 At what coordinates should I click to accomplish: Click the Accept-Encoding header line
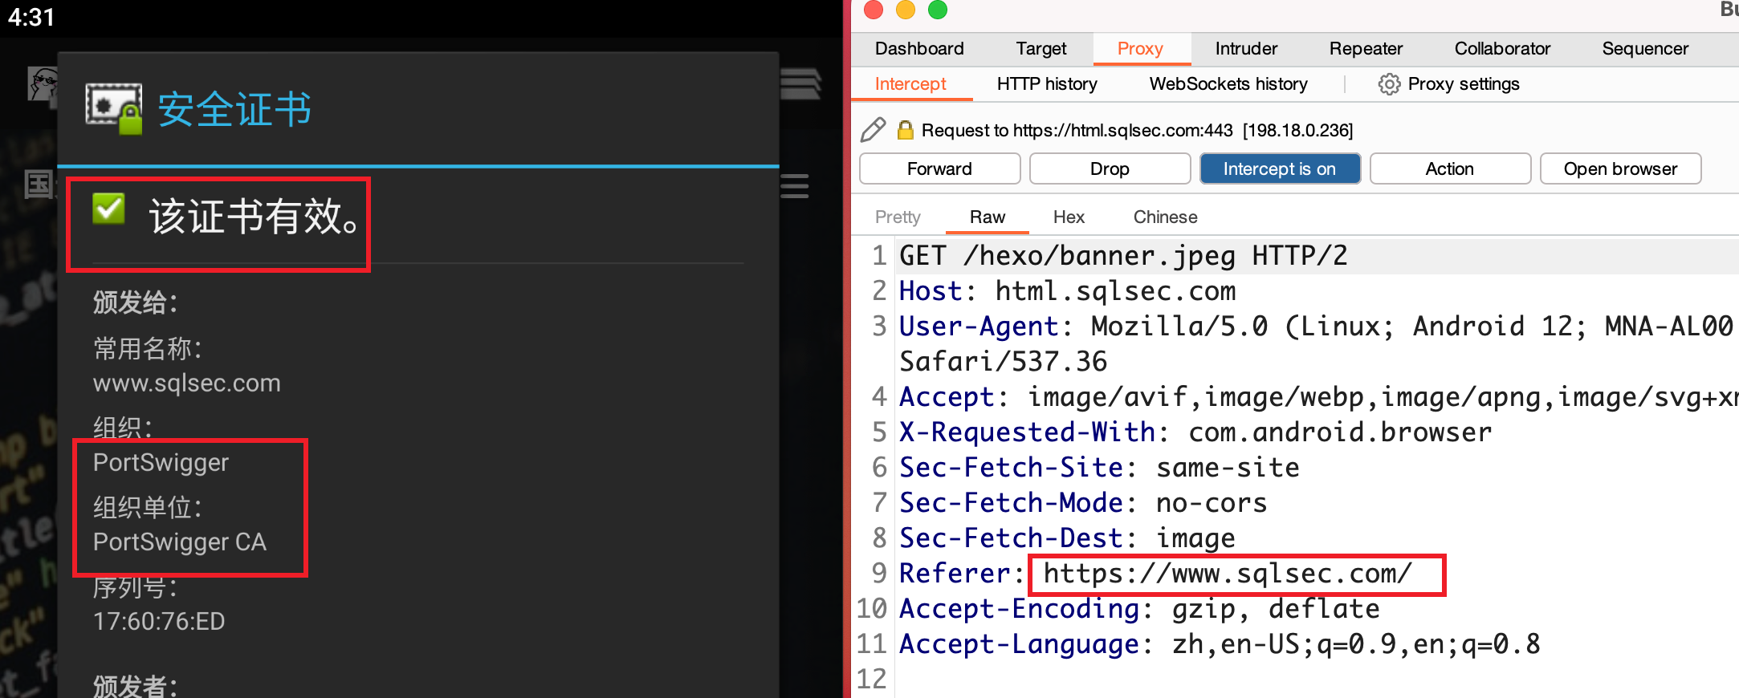point(1139,609)
